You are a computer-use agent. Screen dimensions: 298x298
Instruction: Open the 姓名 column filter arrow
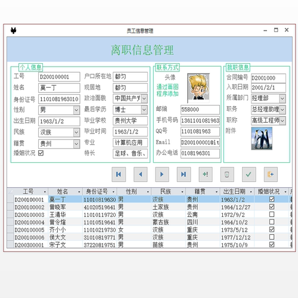[x=79, y=192]
